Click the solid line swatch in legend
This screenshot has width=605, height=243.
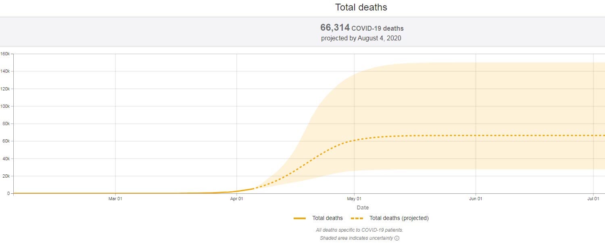coord(299,218)
